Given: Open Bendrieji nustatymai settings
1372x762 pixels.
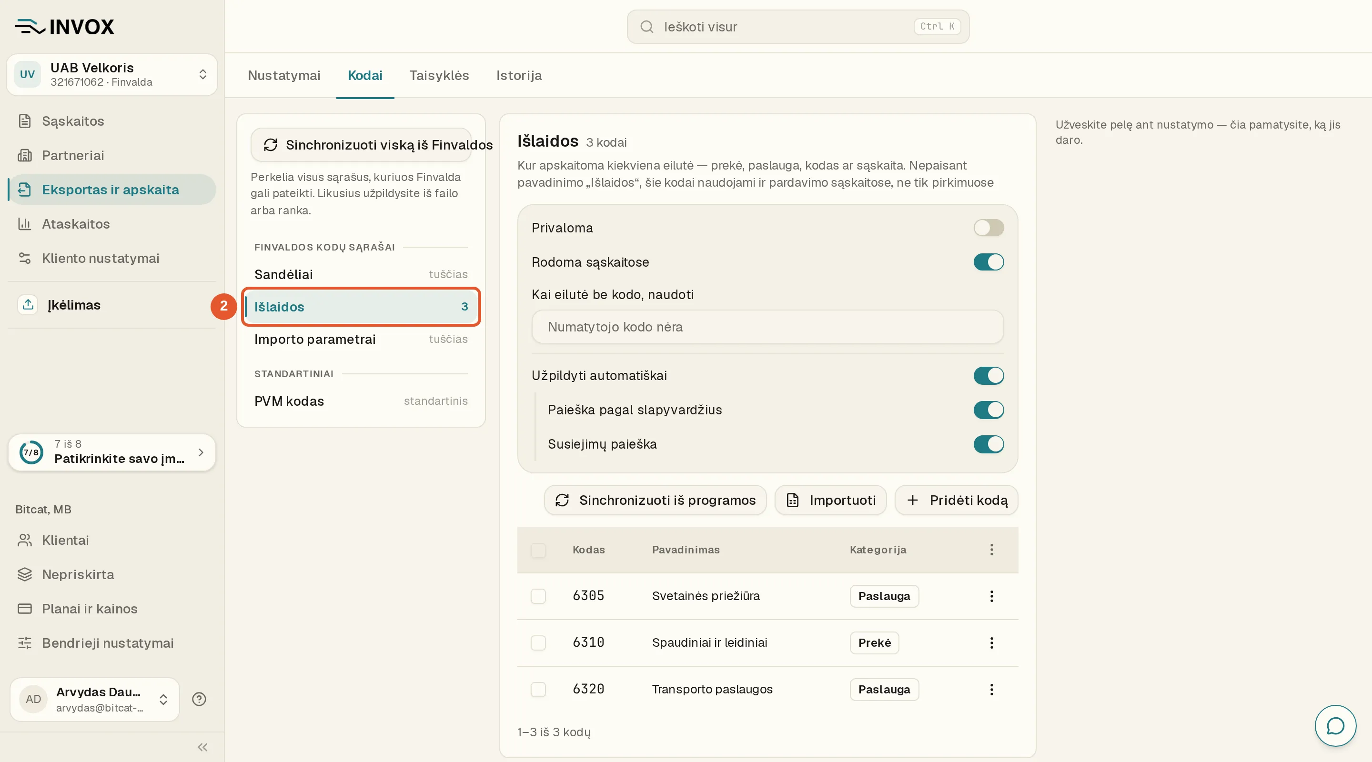Looking at the screenshot, I should pyautogui.click(x=112, y=643).
